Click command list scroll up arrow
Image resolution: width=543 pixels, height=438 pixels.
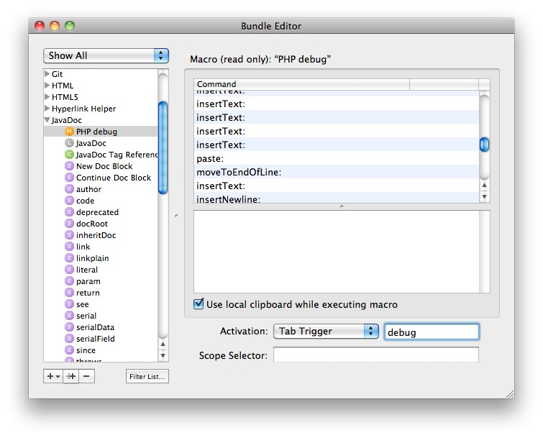point(485,186)
